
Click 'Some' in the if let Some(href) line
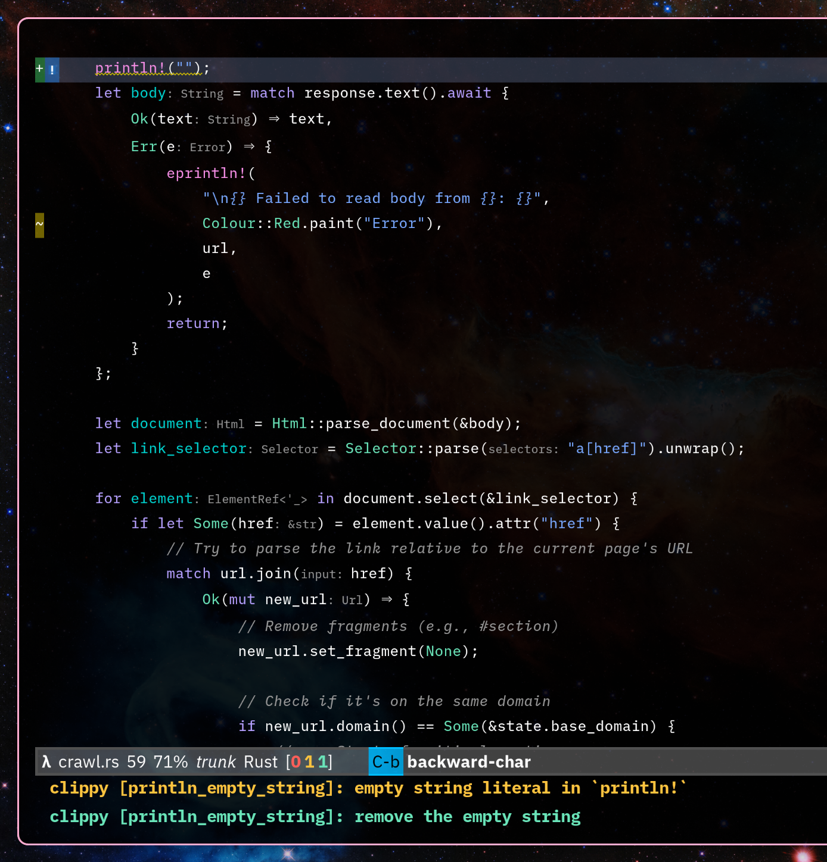[211, 523]
